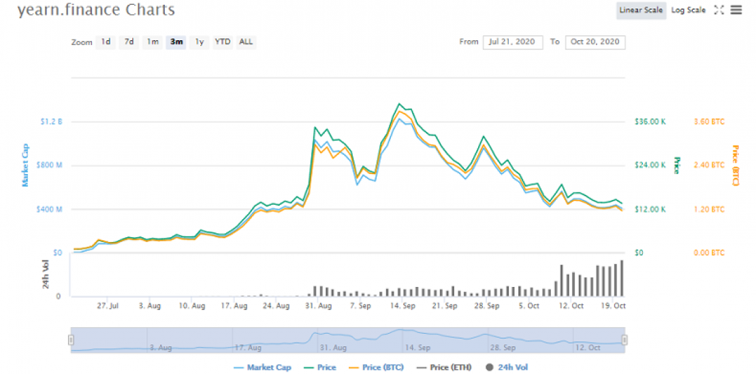This screenshot has width=756, height=374.
Task: Click the left navigator range handle
Action: [x=70, y=340]
